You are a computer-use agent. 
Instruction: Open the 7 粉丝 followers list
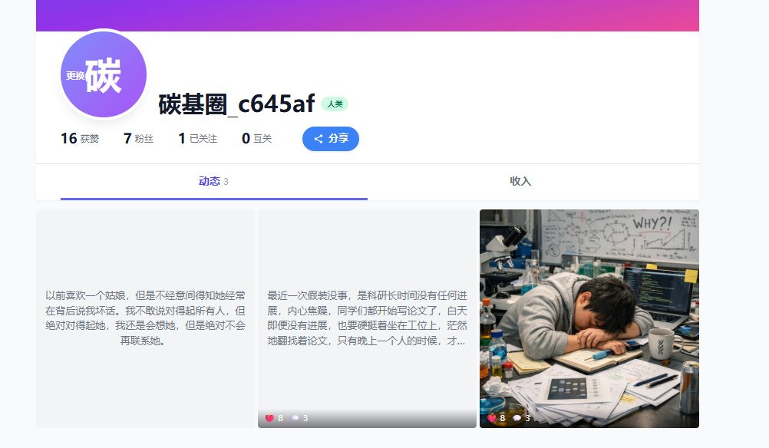(x=138, y=139)
